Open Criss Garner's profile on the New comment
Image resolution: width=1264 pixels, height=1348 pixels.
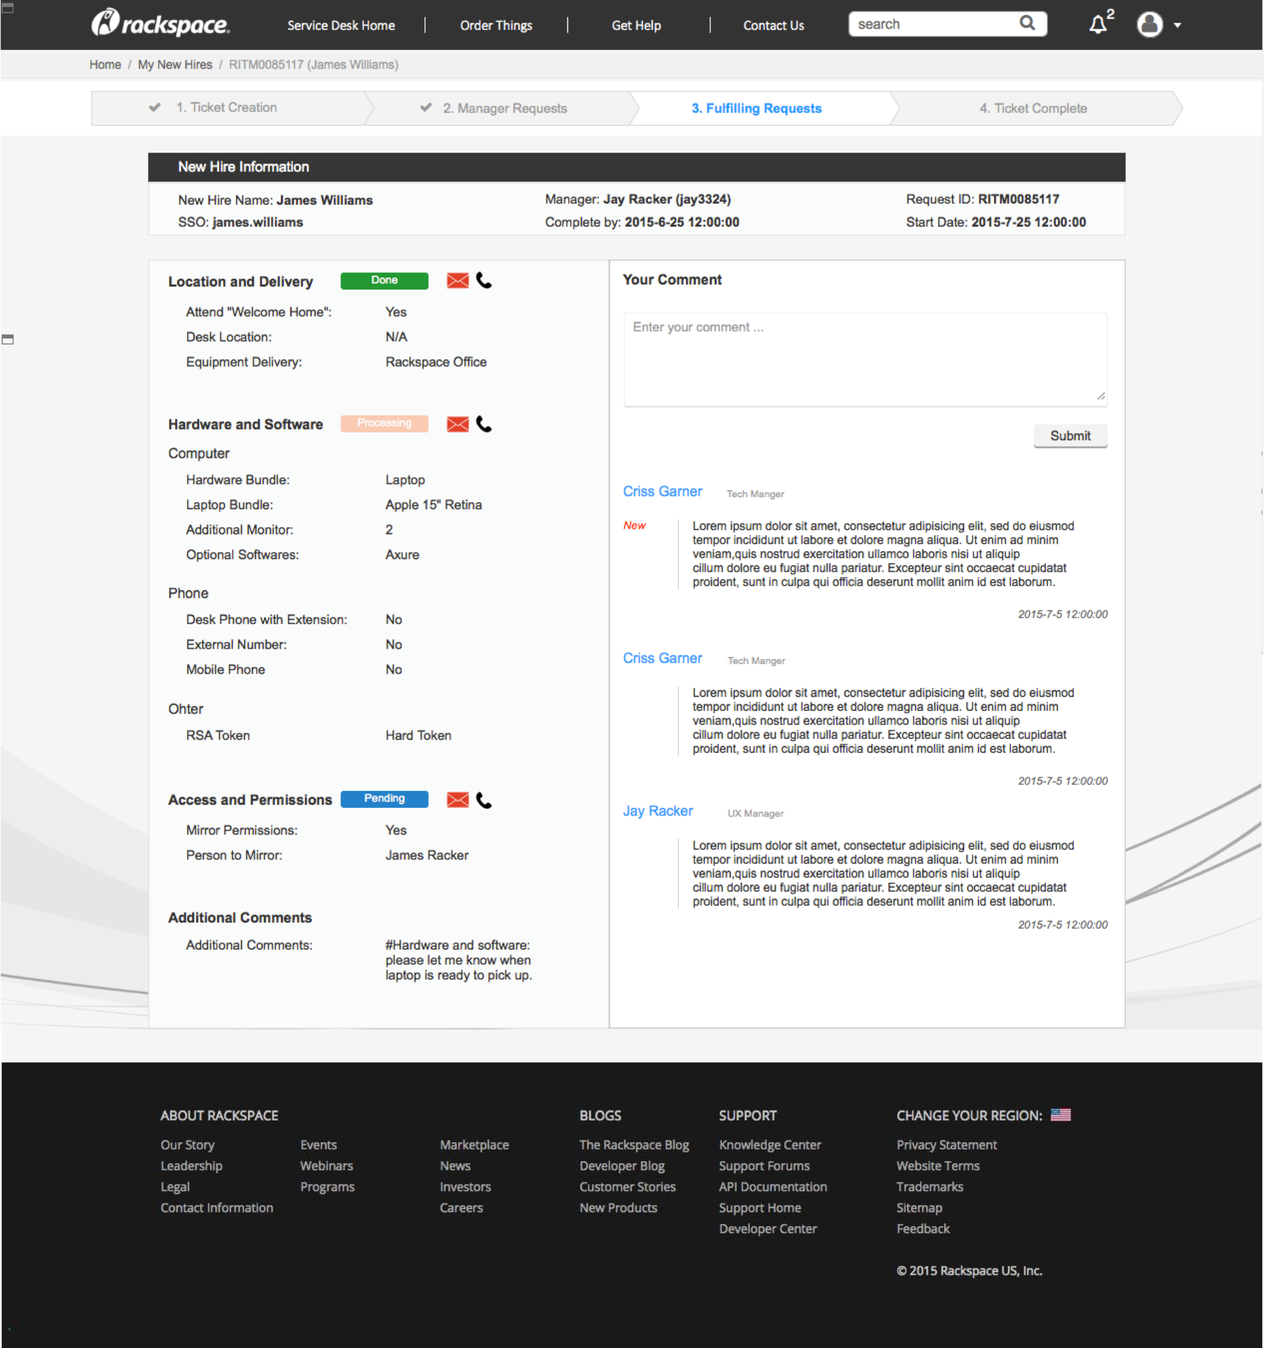(x=662, y=491)
